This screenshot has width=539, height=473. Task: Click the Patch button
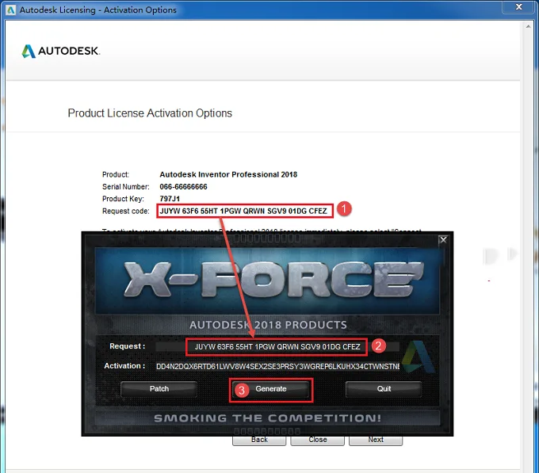(x=159, y=389)
